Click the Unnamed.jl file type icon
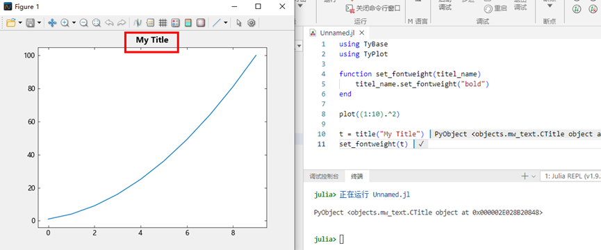This screenshot has height=250, width=601. (x=313, y=33)
